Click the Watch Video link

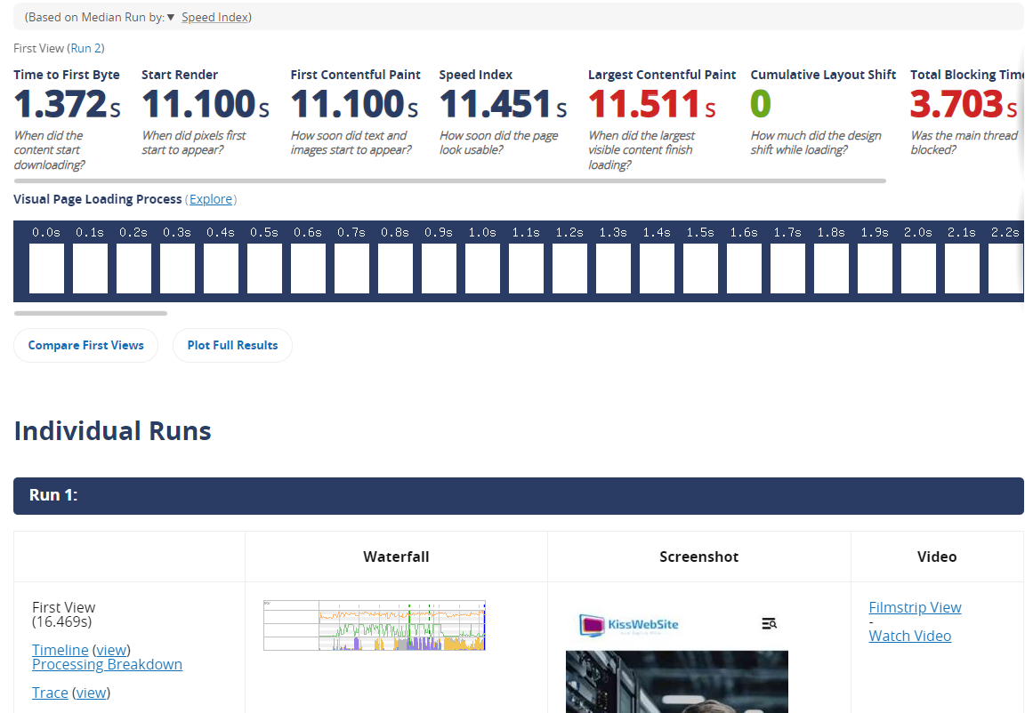[x=909, y=636]
